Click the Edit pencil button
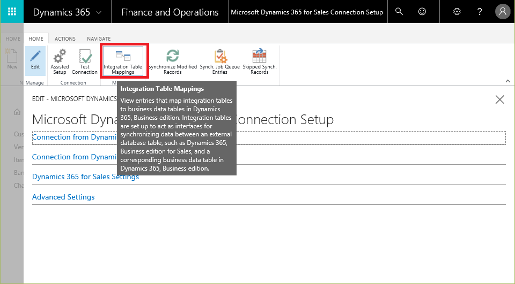Screen dimensions: 515x284 click(x=35, y=60)
